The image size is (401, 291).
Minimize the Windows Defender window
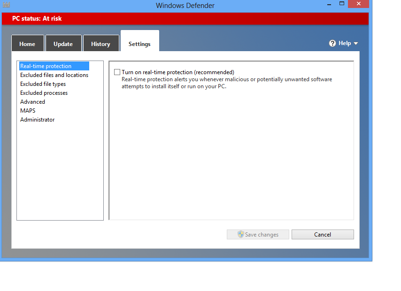tap(329, 4)
